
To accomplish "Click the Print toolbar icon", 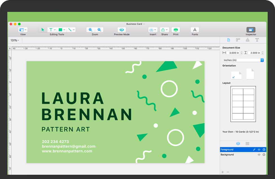I will (176, 30).
